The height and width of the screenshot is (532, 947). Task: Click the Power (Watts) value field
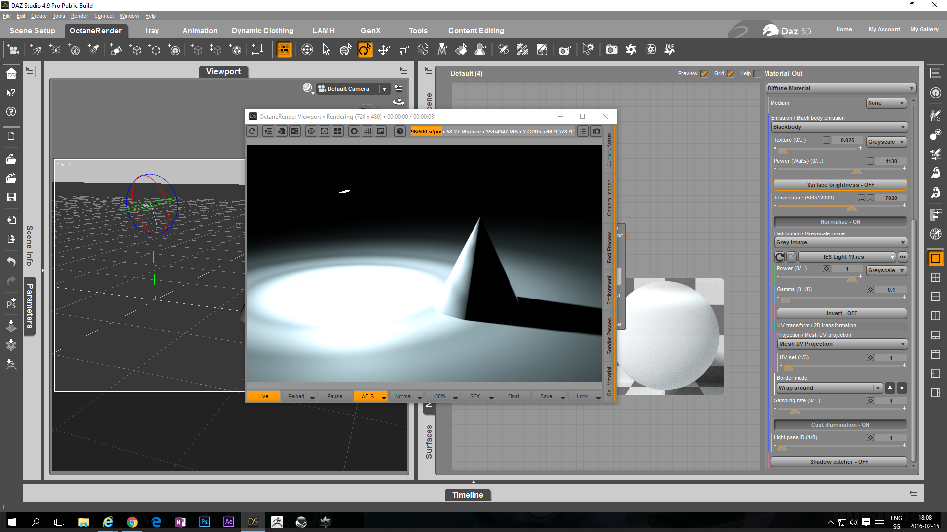pos(891,161)
